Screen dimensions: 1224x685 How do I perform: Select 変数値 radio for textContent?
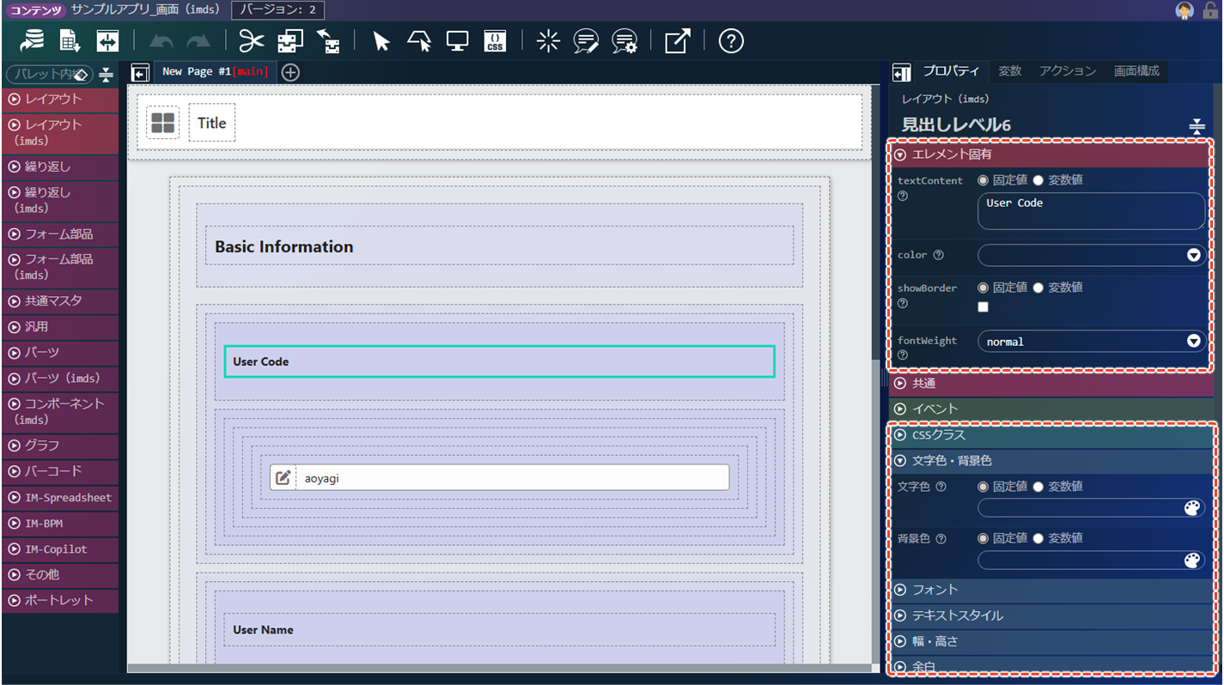click(x=1038, y=180)
